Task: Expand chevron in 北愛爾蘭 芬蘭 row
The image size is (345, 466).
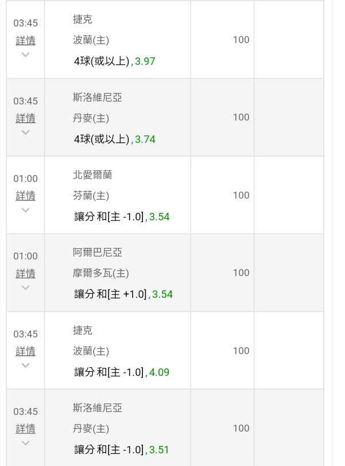Action: point(26,210)
